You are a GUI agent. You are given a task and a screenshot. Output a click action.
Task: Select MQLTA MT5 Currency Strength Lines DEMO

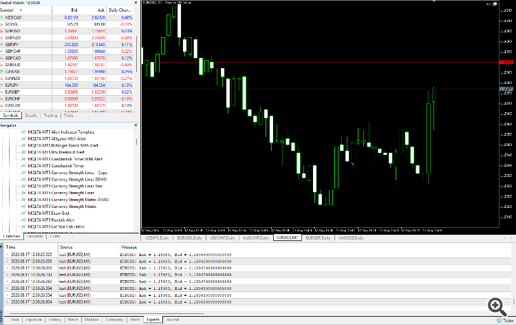pos(67,179)
